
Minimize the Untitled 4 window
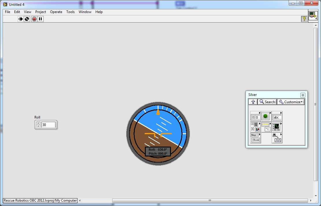pyautogui.click(x=293, y=3)
